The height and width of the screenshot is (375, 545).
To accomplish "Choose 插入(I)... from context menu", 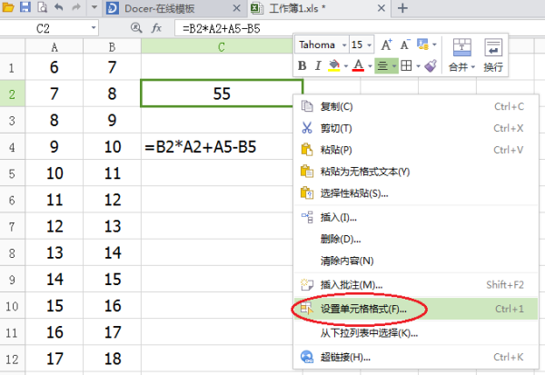I will pos(416,217).
